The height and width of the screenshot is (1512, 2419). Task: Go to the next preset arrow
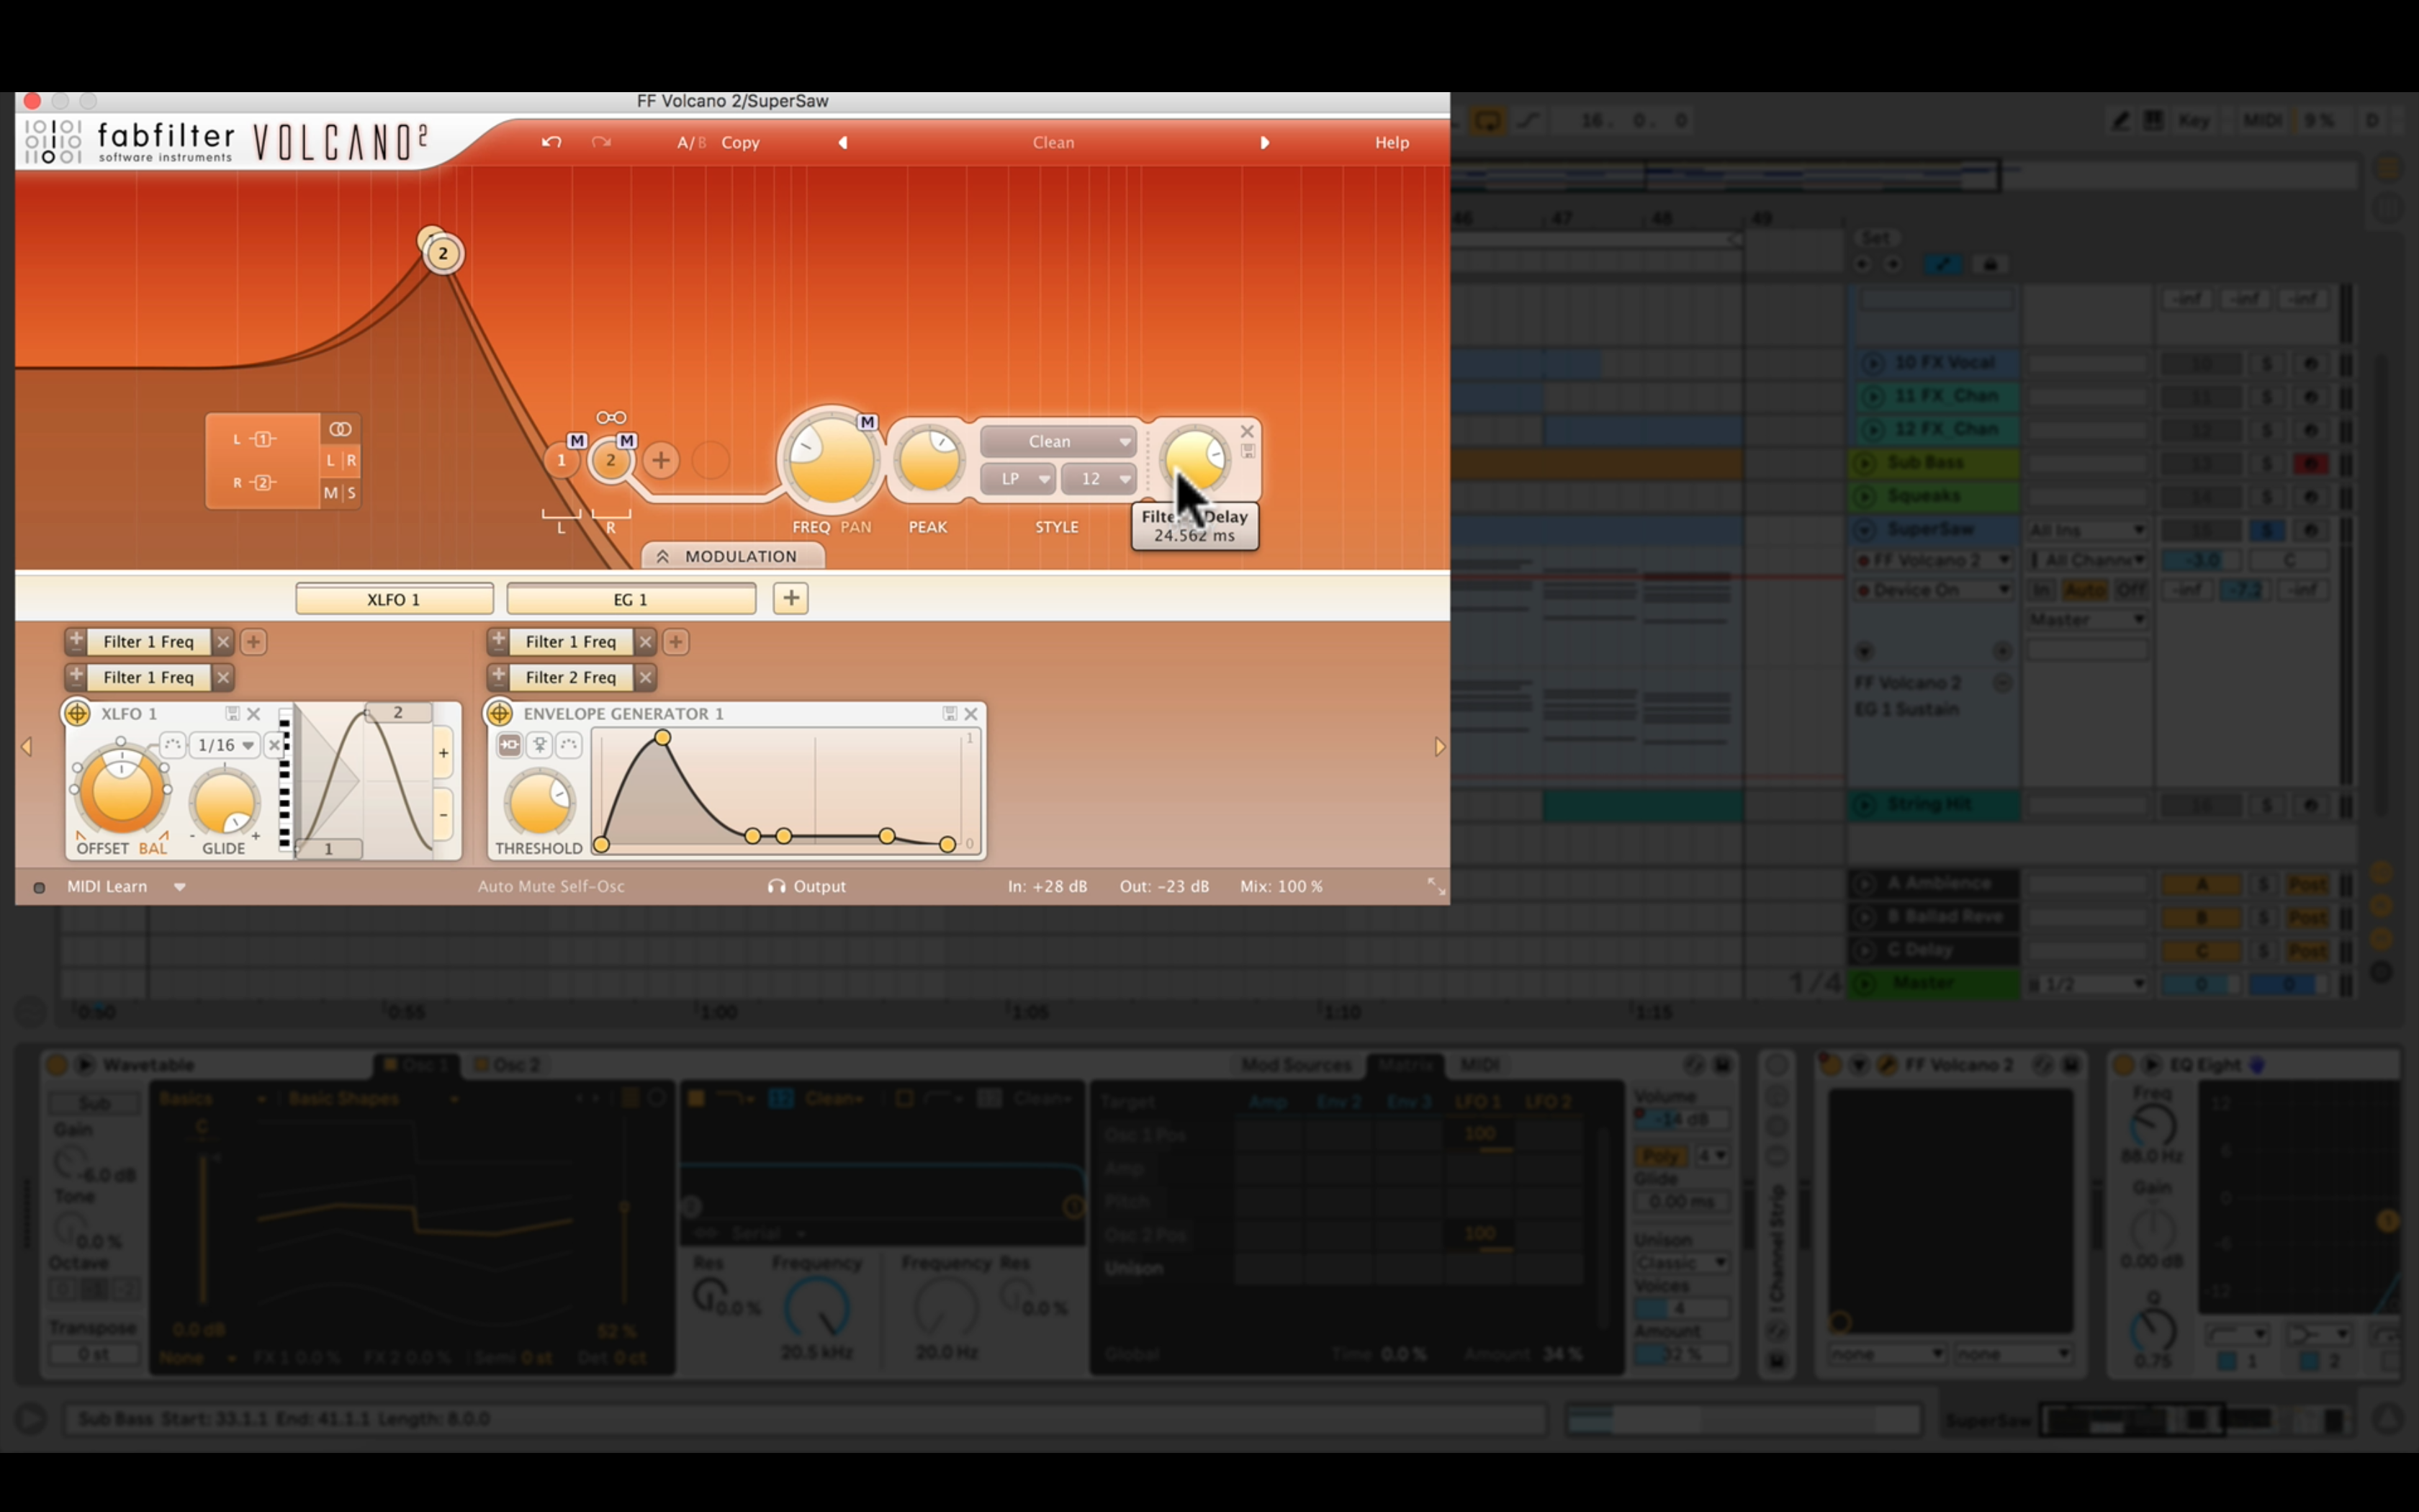point(1264,143)
